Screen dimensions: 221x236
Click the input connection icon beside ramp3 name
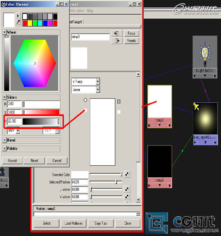[x=117, y=33]
